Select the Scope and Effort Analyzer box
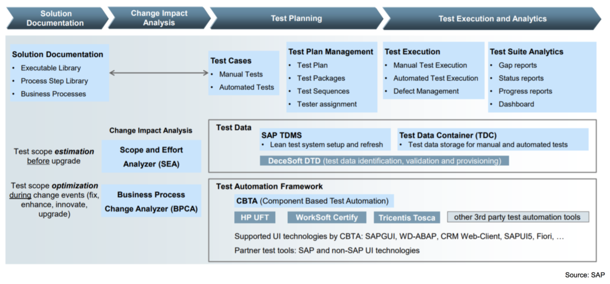This screenshot has width=610, height=284. pyautogui.click(x=151, y=156)
